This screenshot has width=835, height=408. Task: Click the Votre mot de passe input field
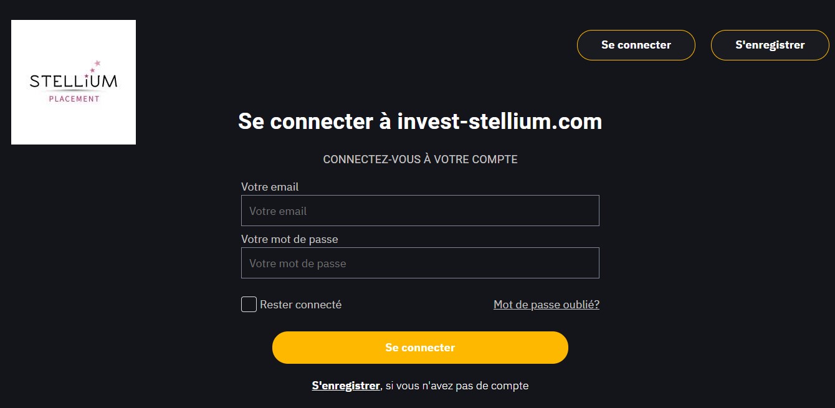(420, 262)
